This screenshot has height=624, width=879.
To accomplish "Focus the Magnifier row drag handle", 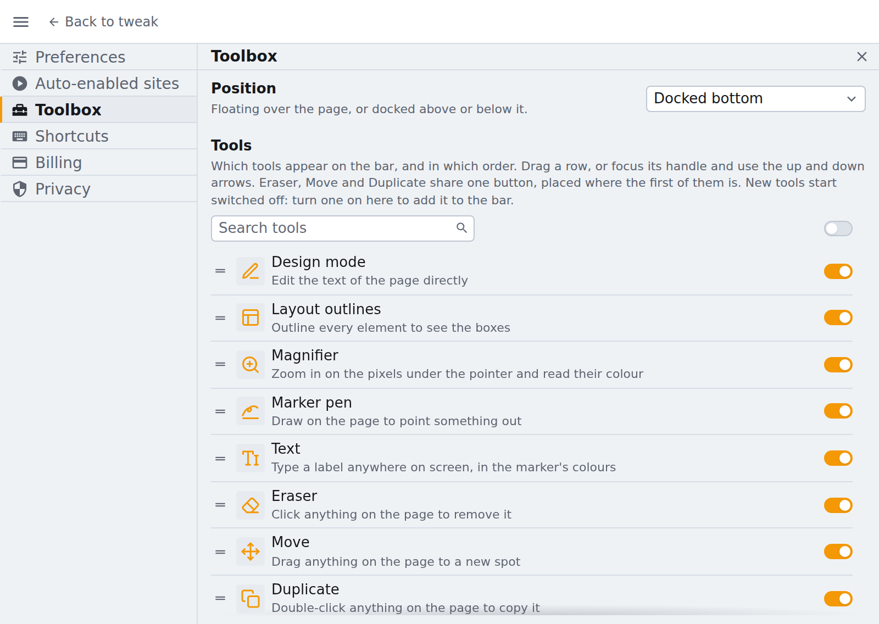I will coord(220,364).
